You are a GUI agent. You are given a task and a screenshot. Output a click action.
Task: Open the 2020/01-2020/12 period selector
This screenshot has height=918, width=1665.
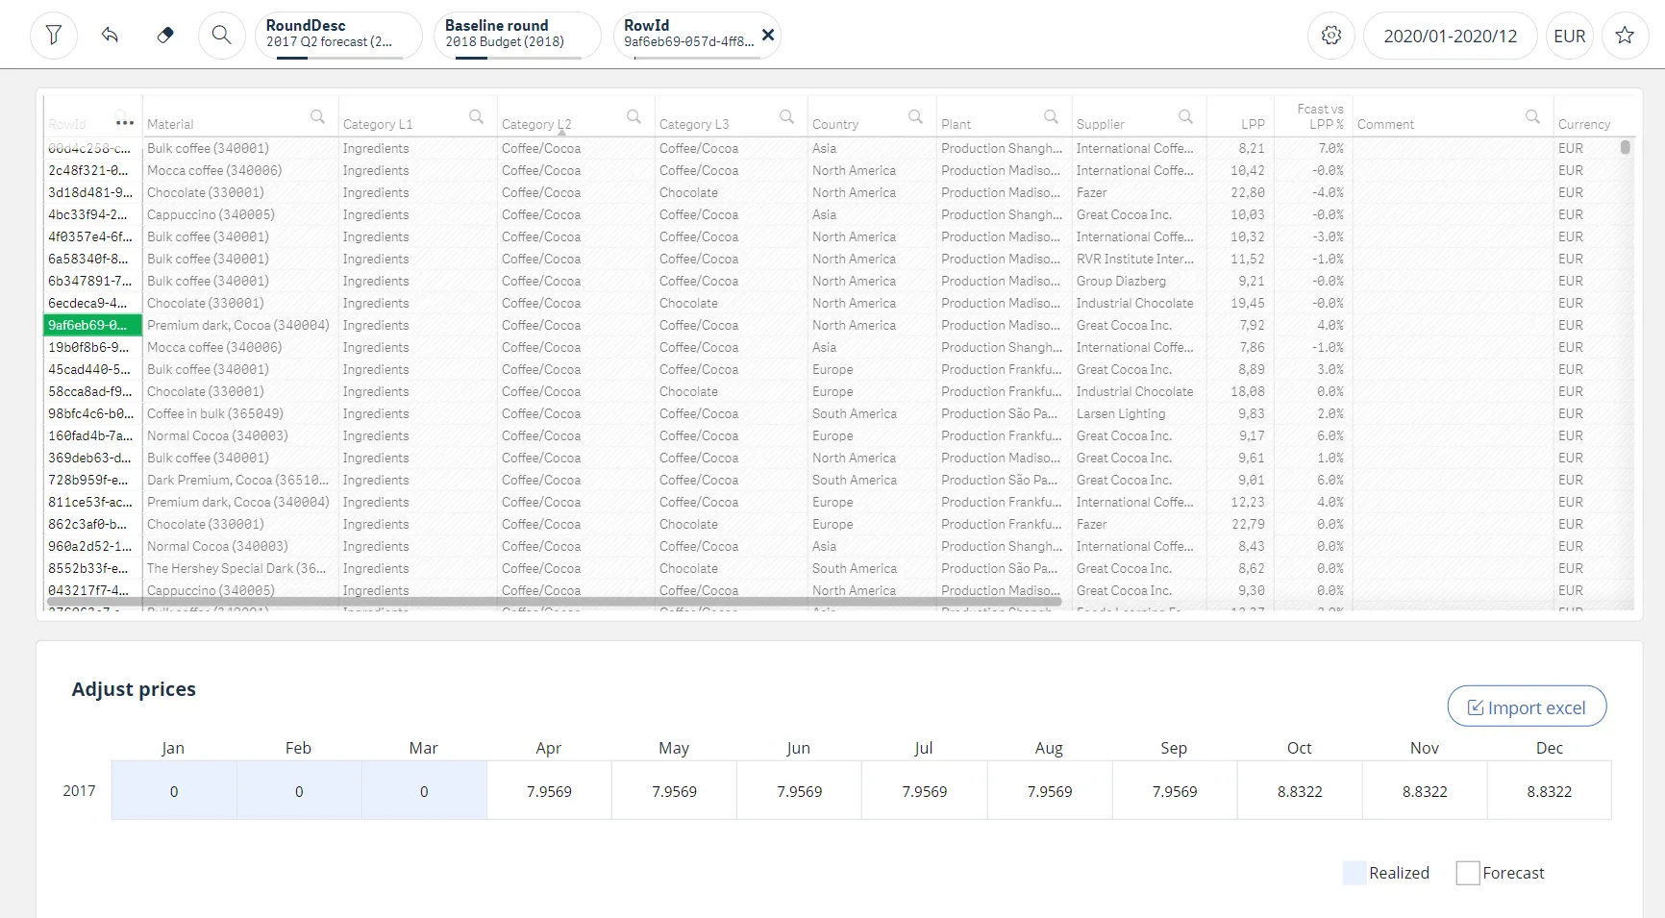point(1450,36)
